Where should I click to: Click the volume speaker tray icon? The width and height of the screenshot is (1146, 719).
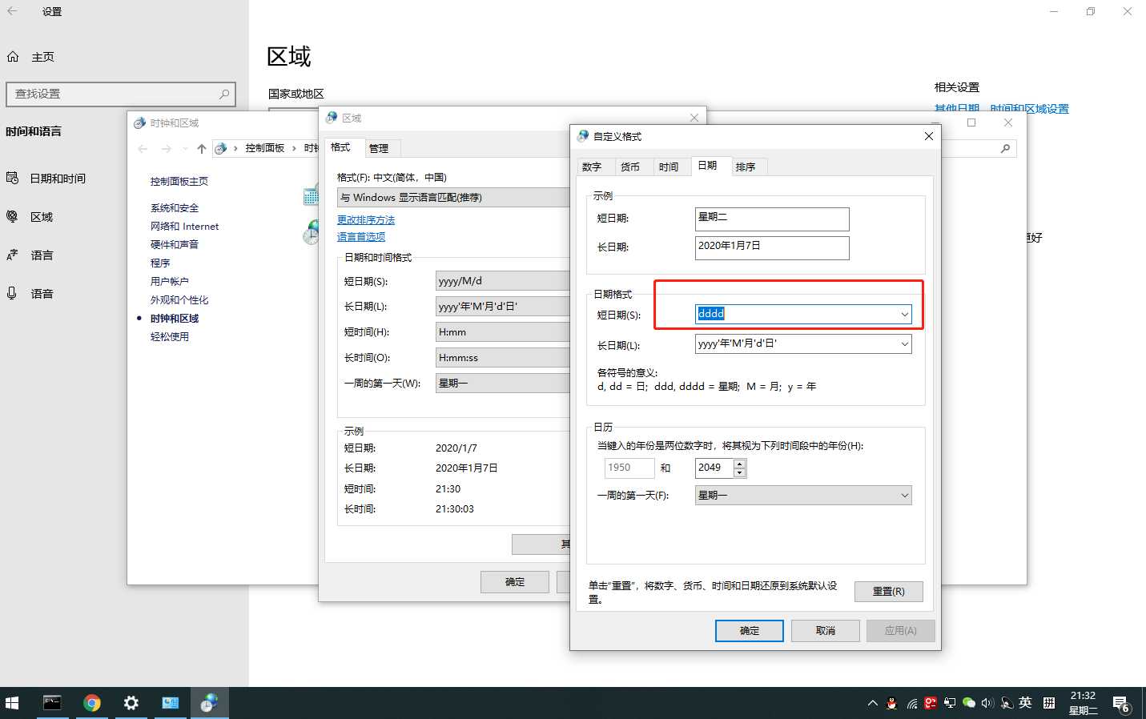tap(987, 703)
